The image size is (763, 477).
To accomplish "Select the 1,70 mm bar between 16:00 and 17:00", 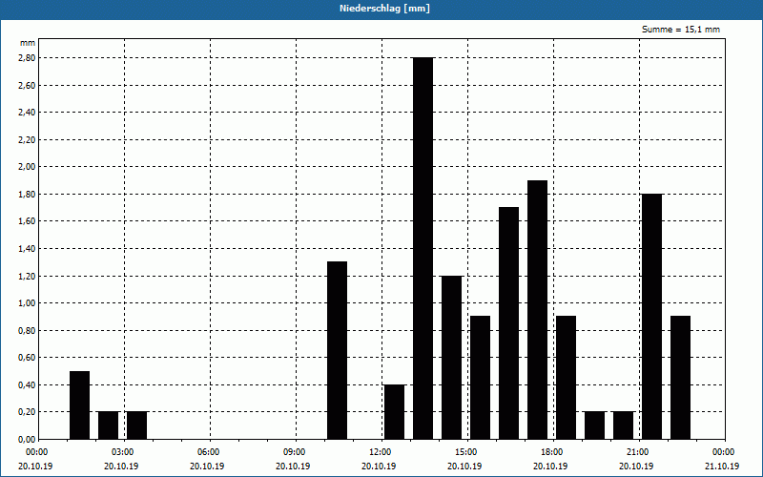I will 509,323.
